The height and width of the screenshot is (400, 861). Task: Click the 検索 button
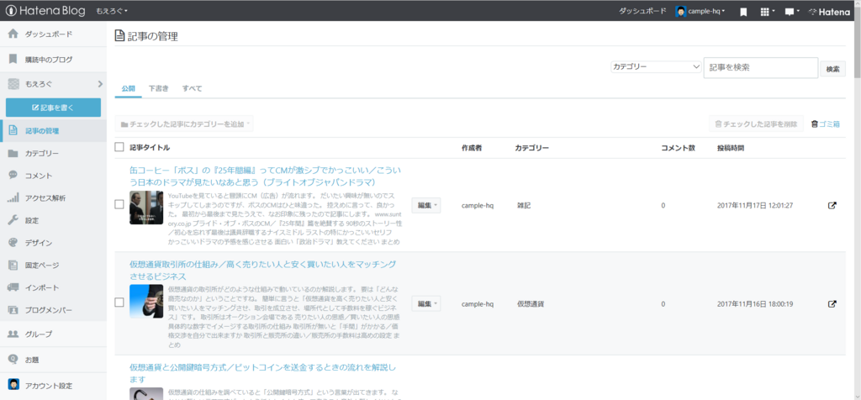(x=832, y=69)
